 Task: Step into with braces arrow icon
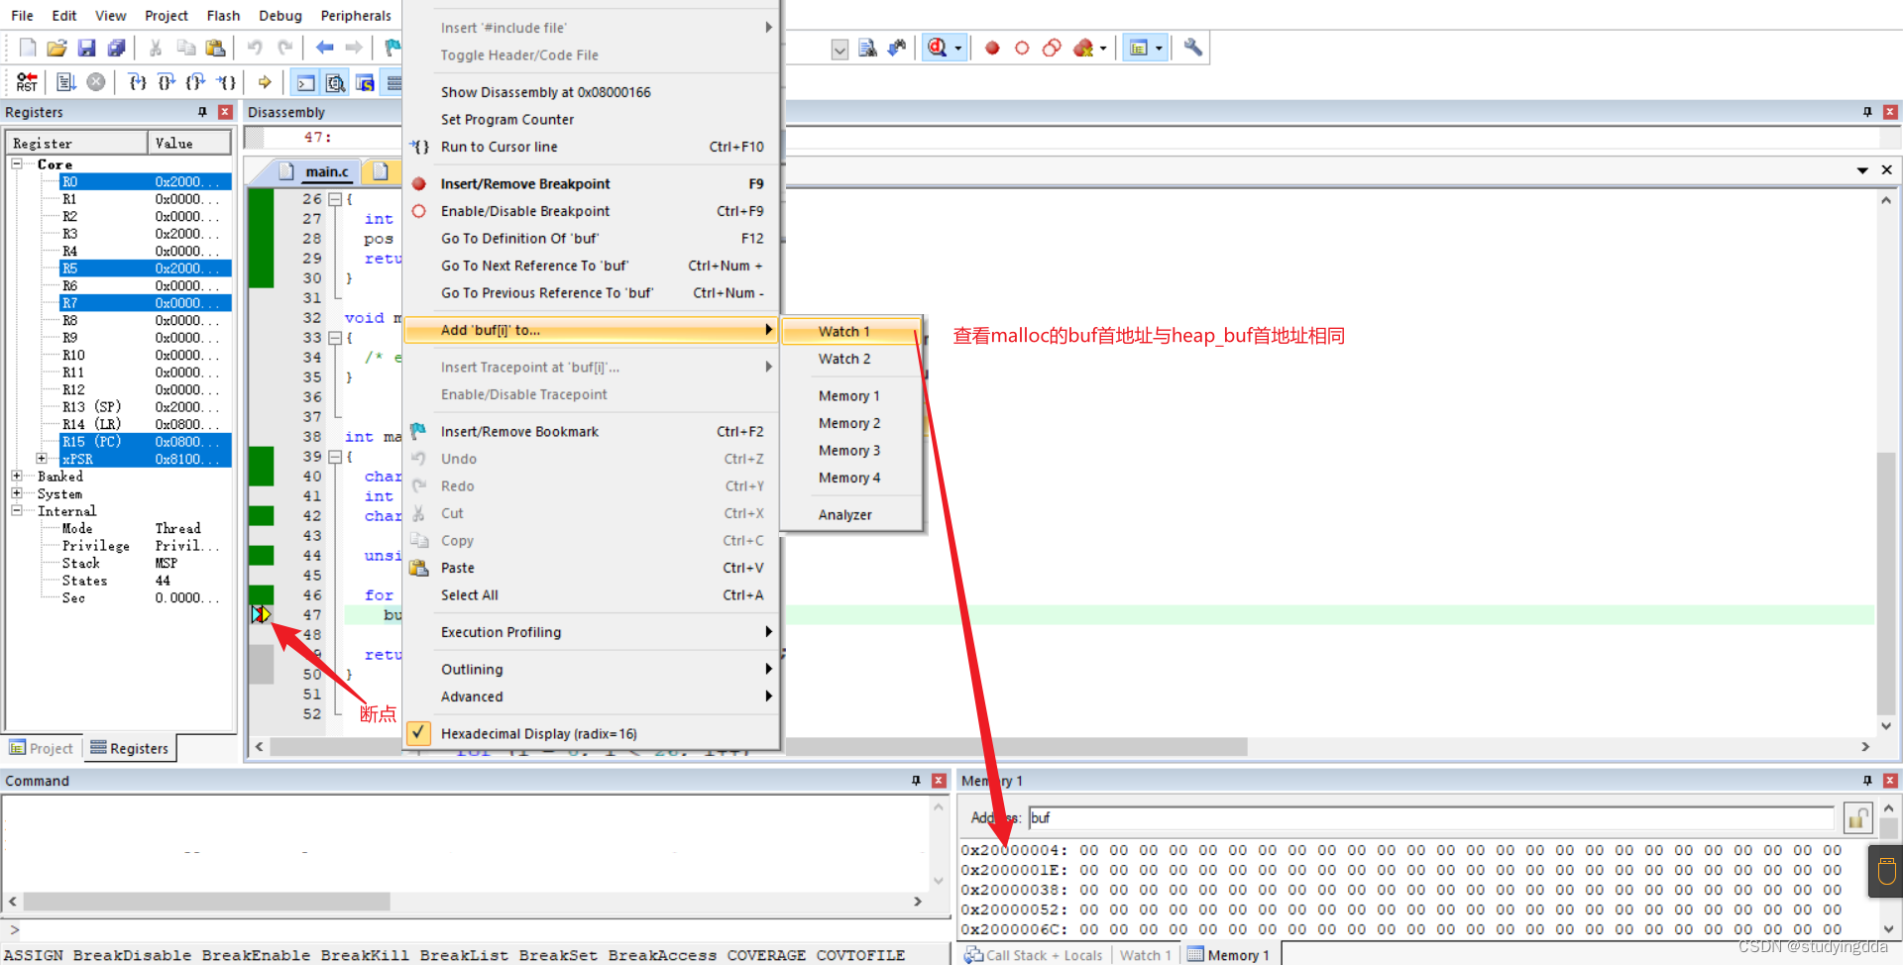[137, 82]
